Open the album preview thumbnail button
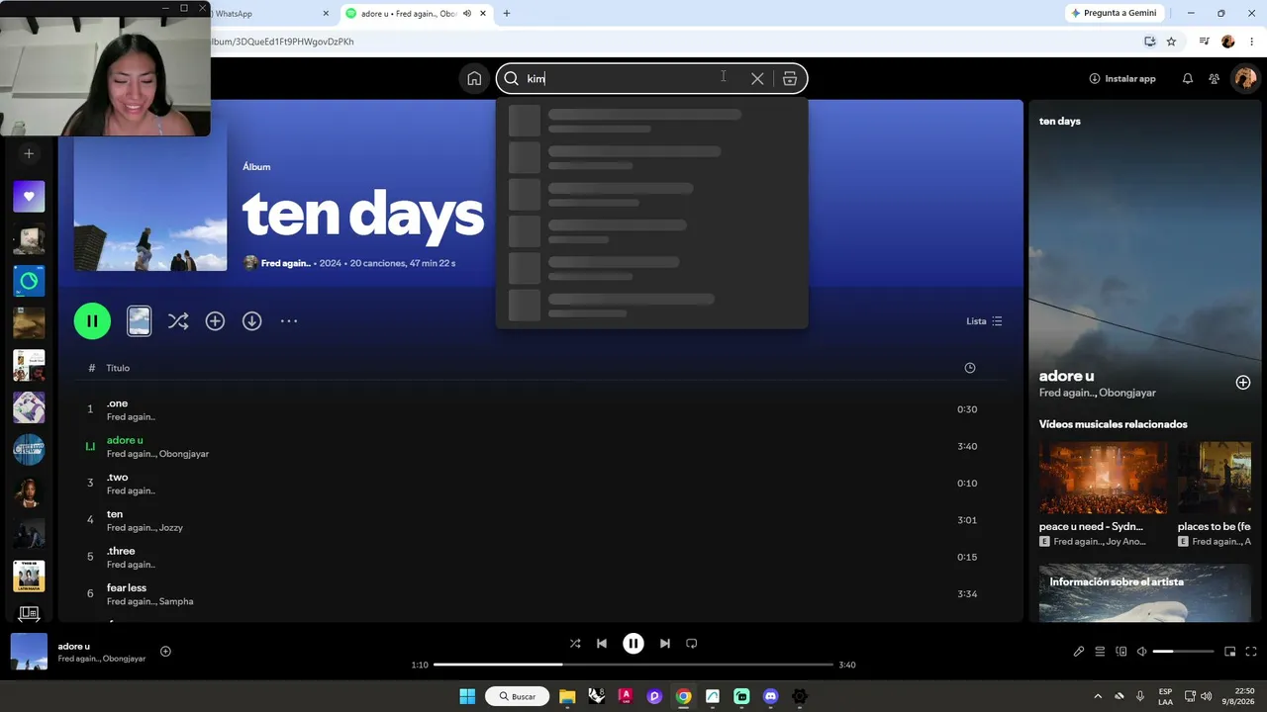1267x712 pixels. coord(140,321)
